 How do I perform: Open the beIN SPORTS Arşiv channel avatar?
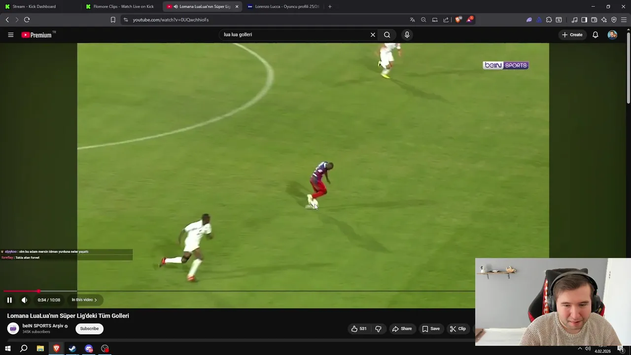tap(13, 328)
